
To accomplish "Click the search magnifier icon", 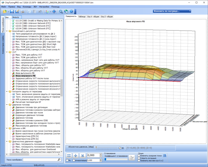I will click(59, 160).
